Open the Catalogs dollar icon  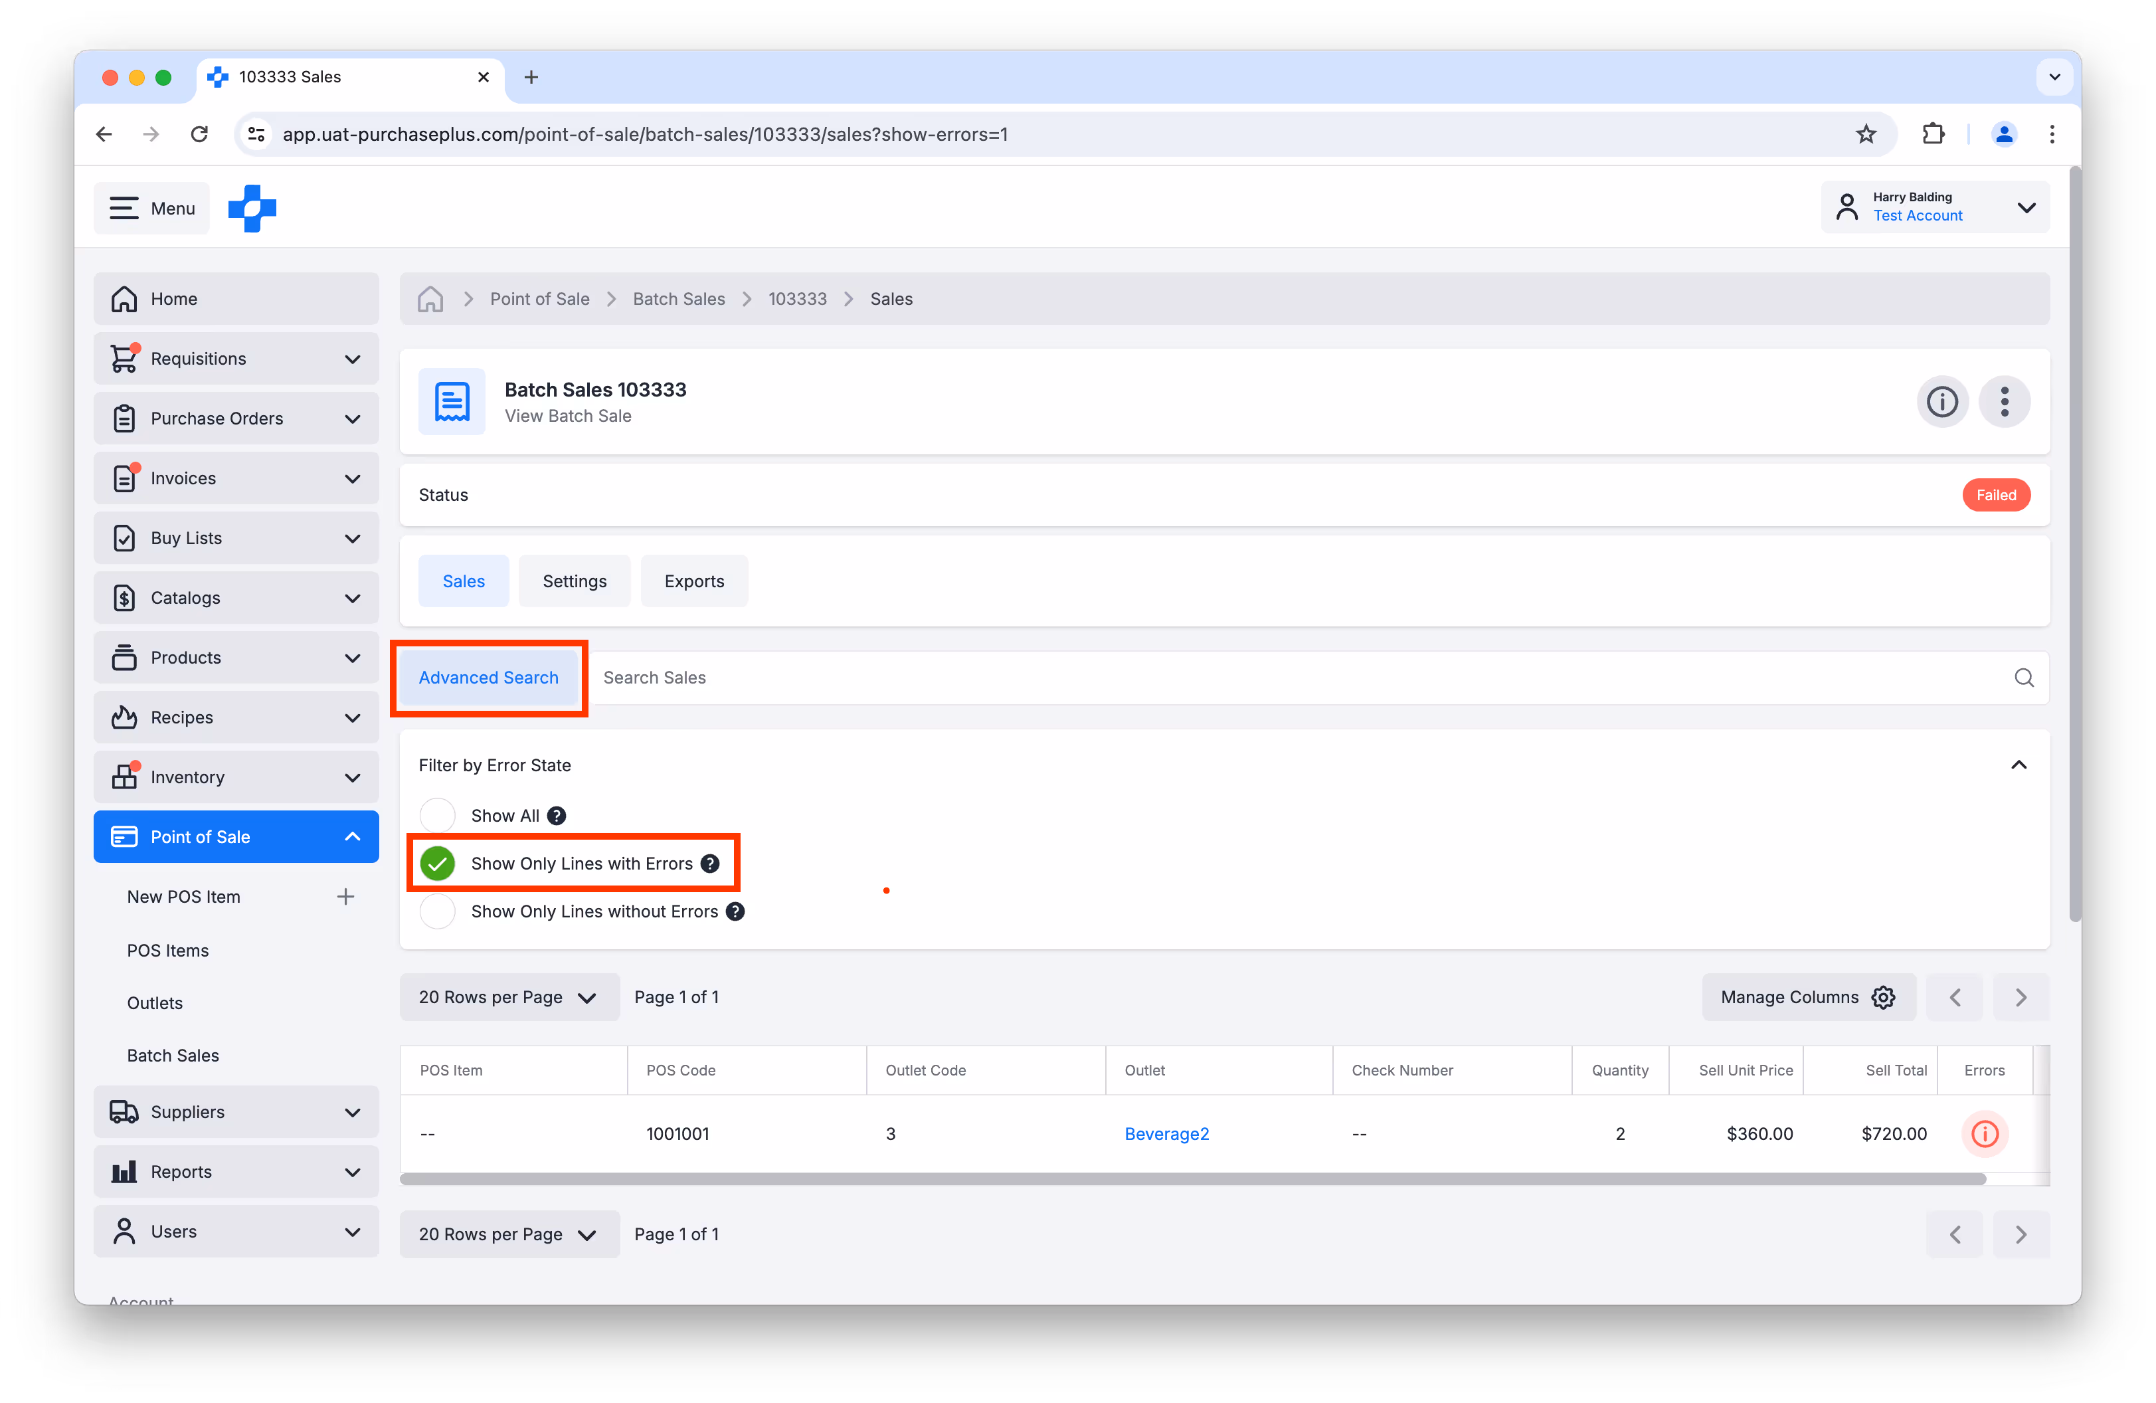[125, 597]
